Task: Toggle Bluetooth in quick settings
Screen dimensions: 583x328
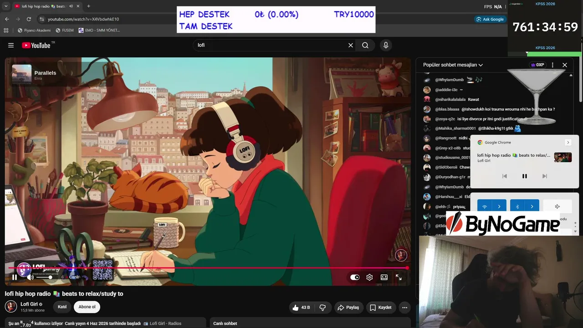Action: coord(517,206)
